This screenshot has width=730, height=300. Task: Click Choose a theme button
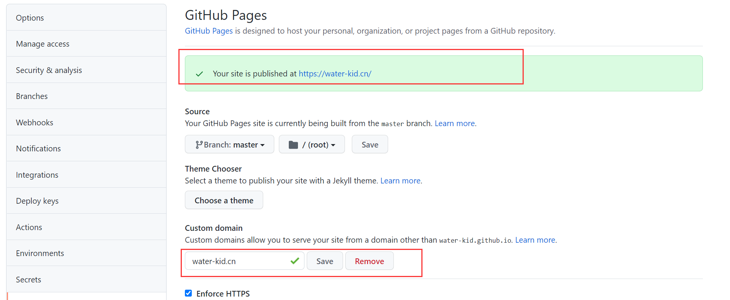point(224,200)
